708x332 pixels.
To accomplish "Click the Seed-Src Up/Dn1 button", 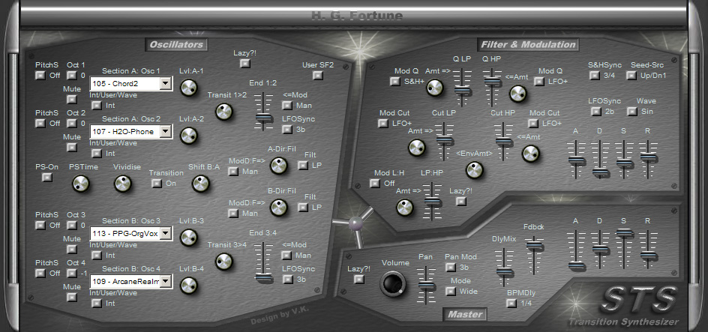I will point(631,76).
